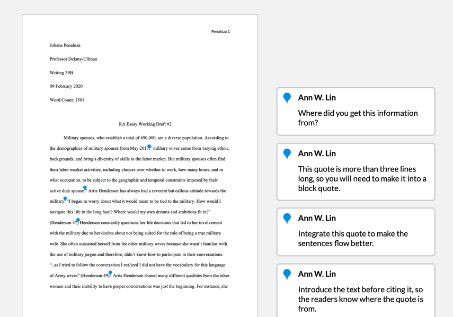Click Ann W. Lin's name on the block quote comment
The width and height of the screenshot is (453, 317).
(x=317, y=153)
